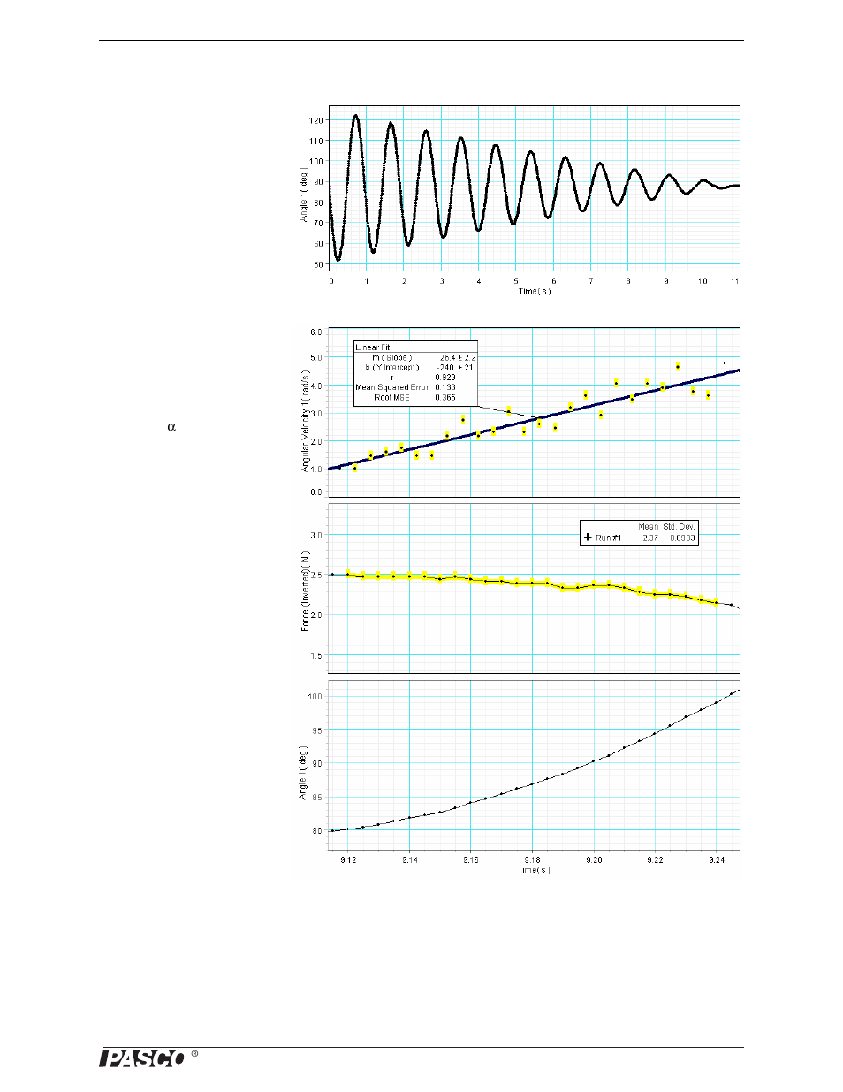Click the 'Time( s )' label under bottom graph
Viewport: 843px width, 1092px height.
[x=534, y=870]
